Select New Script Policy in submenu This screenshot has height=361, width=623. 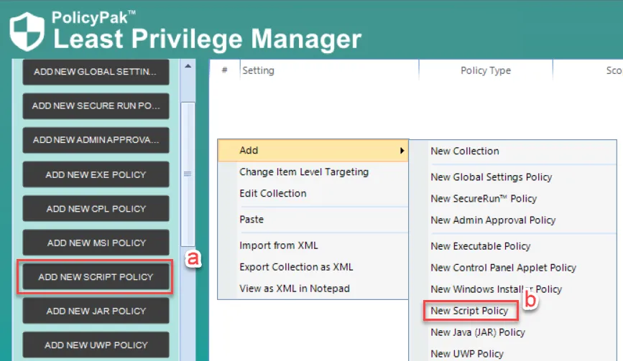point(469,311)
